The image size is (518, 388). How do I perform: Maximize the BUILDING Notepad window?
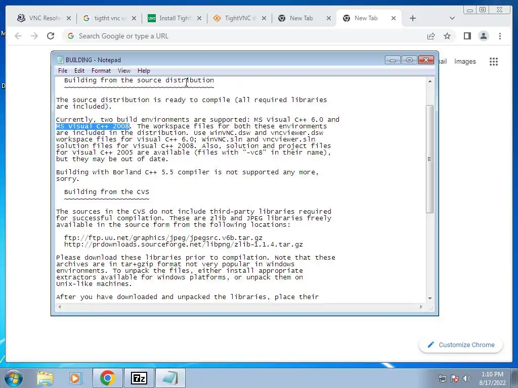click(x=409, y=60)
